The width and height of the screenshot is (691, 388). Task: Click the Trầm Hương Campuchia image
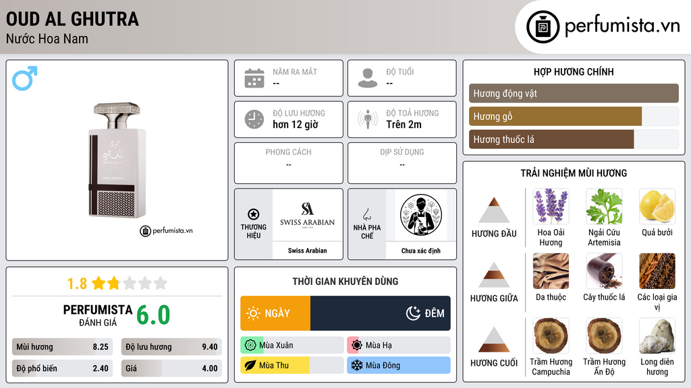point(551,335)
